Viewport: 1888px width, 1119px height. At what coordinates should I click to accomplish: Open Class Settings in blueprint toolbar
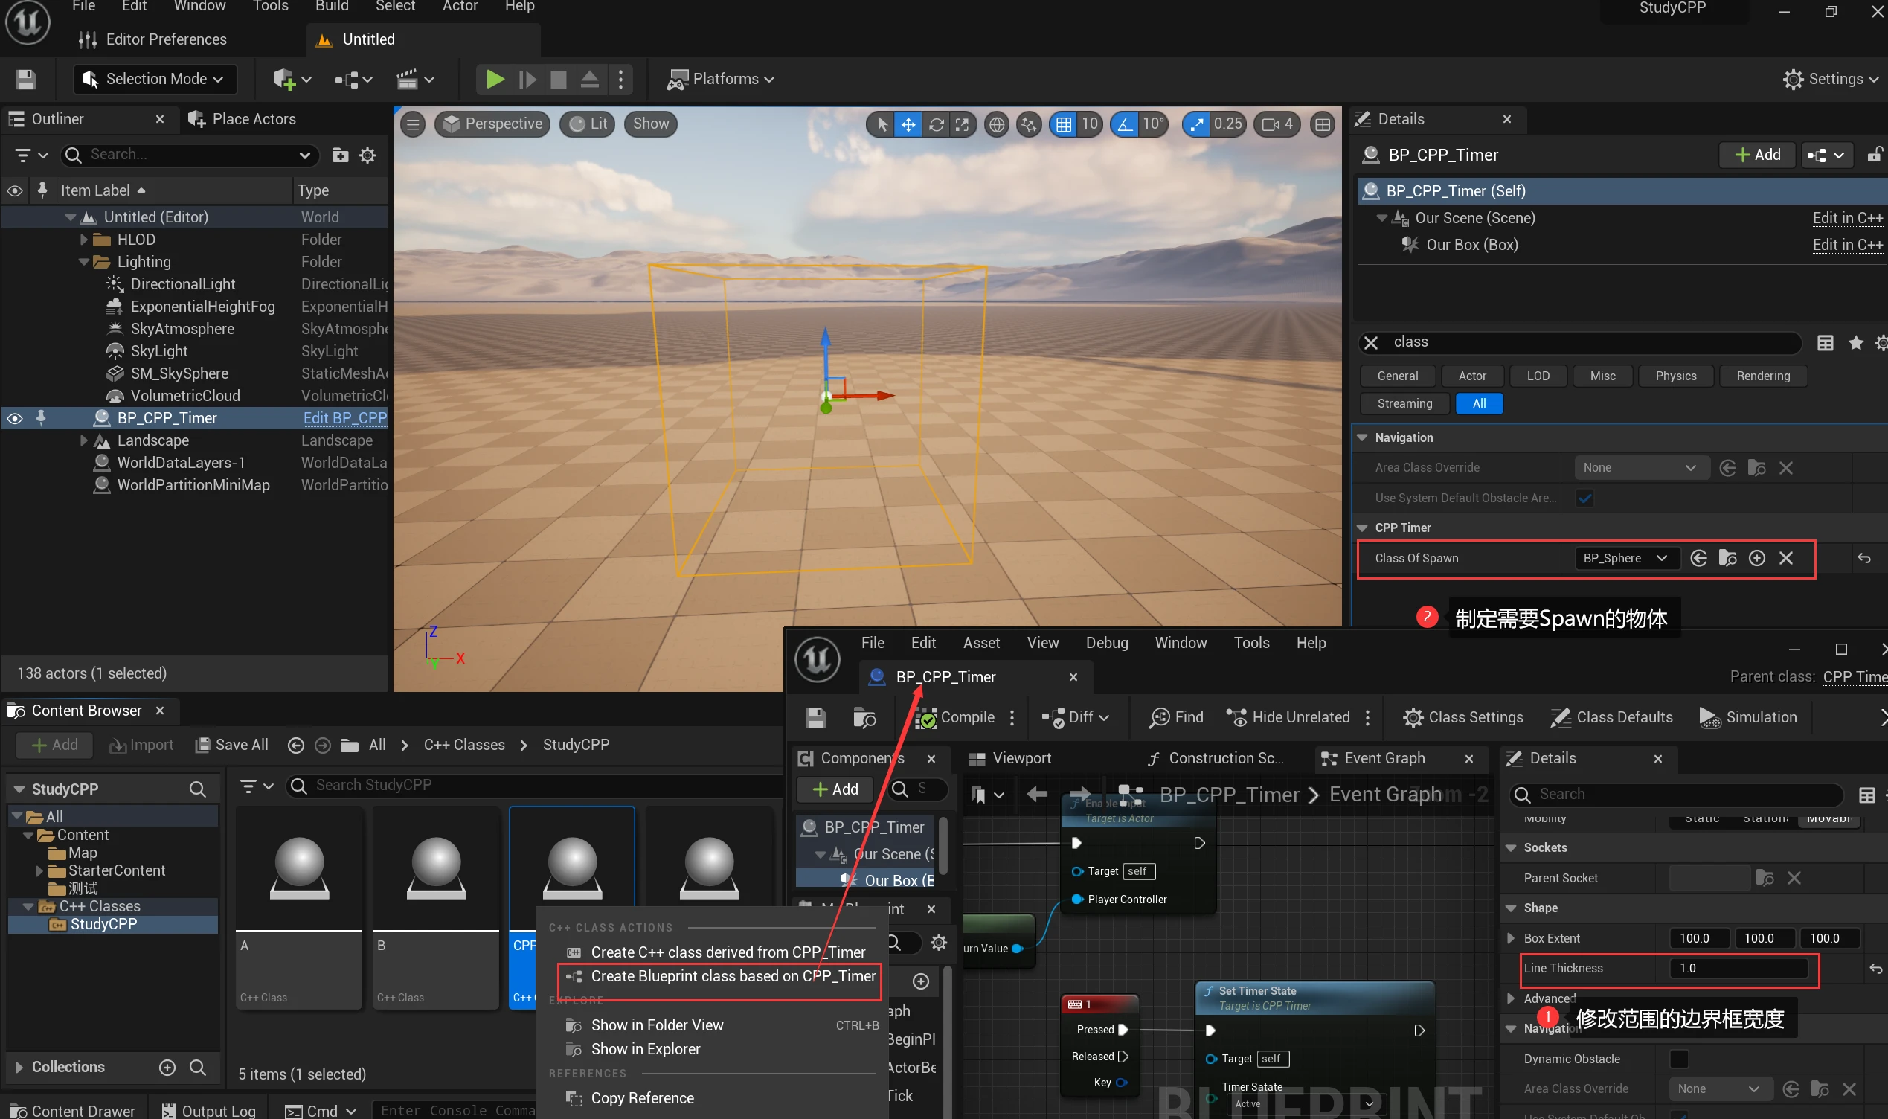click(x=1462, y=717)
